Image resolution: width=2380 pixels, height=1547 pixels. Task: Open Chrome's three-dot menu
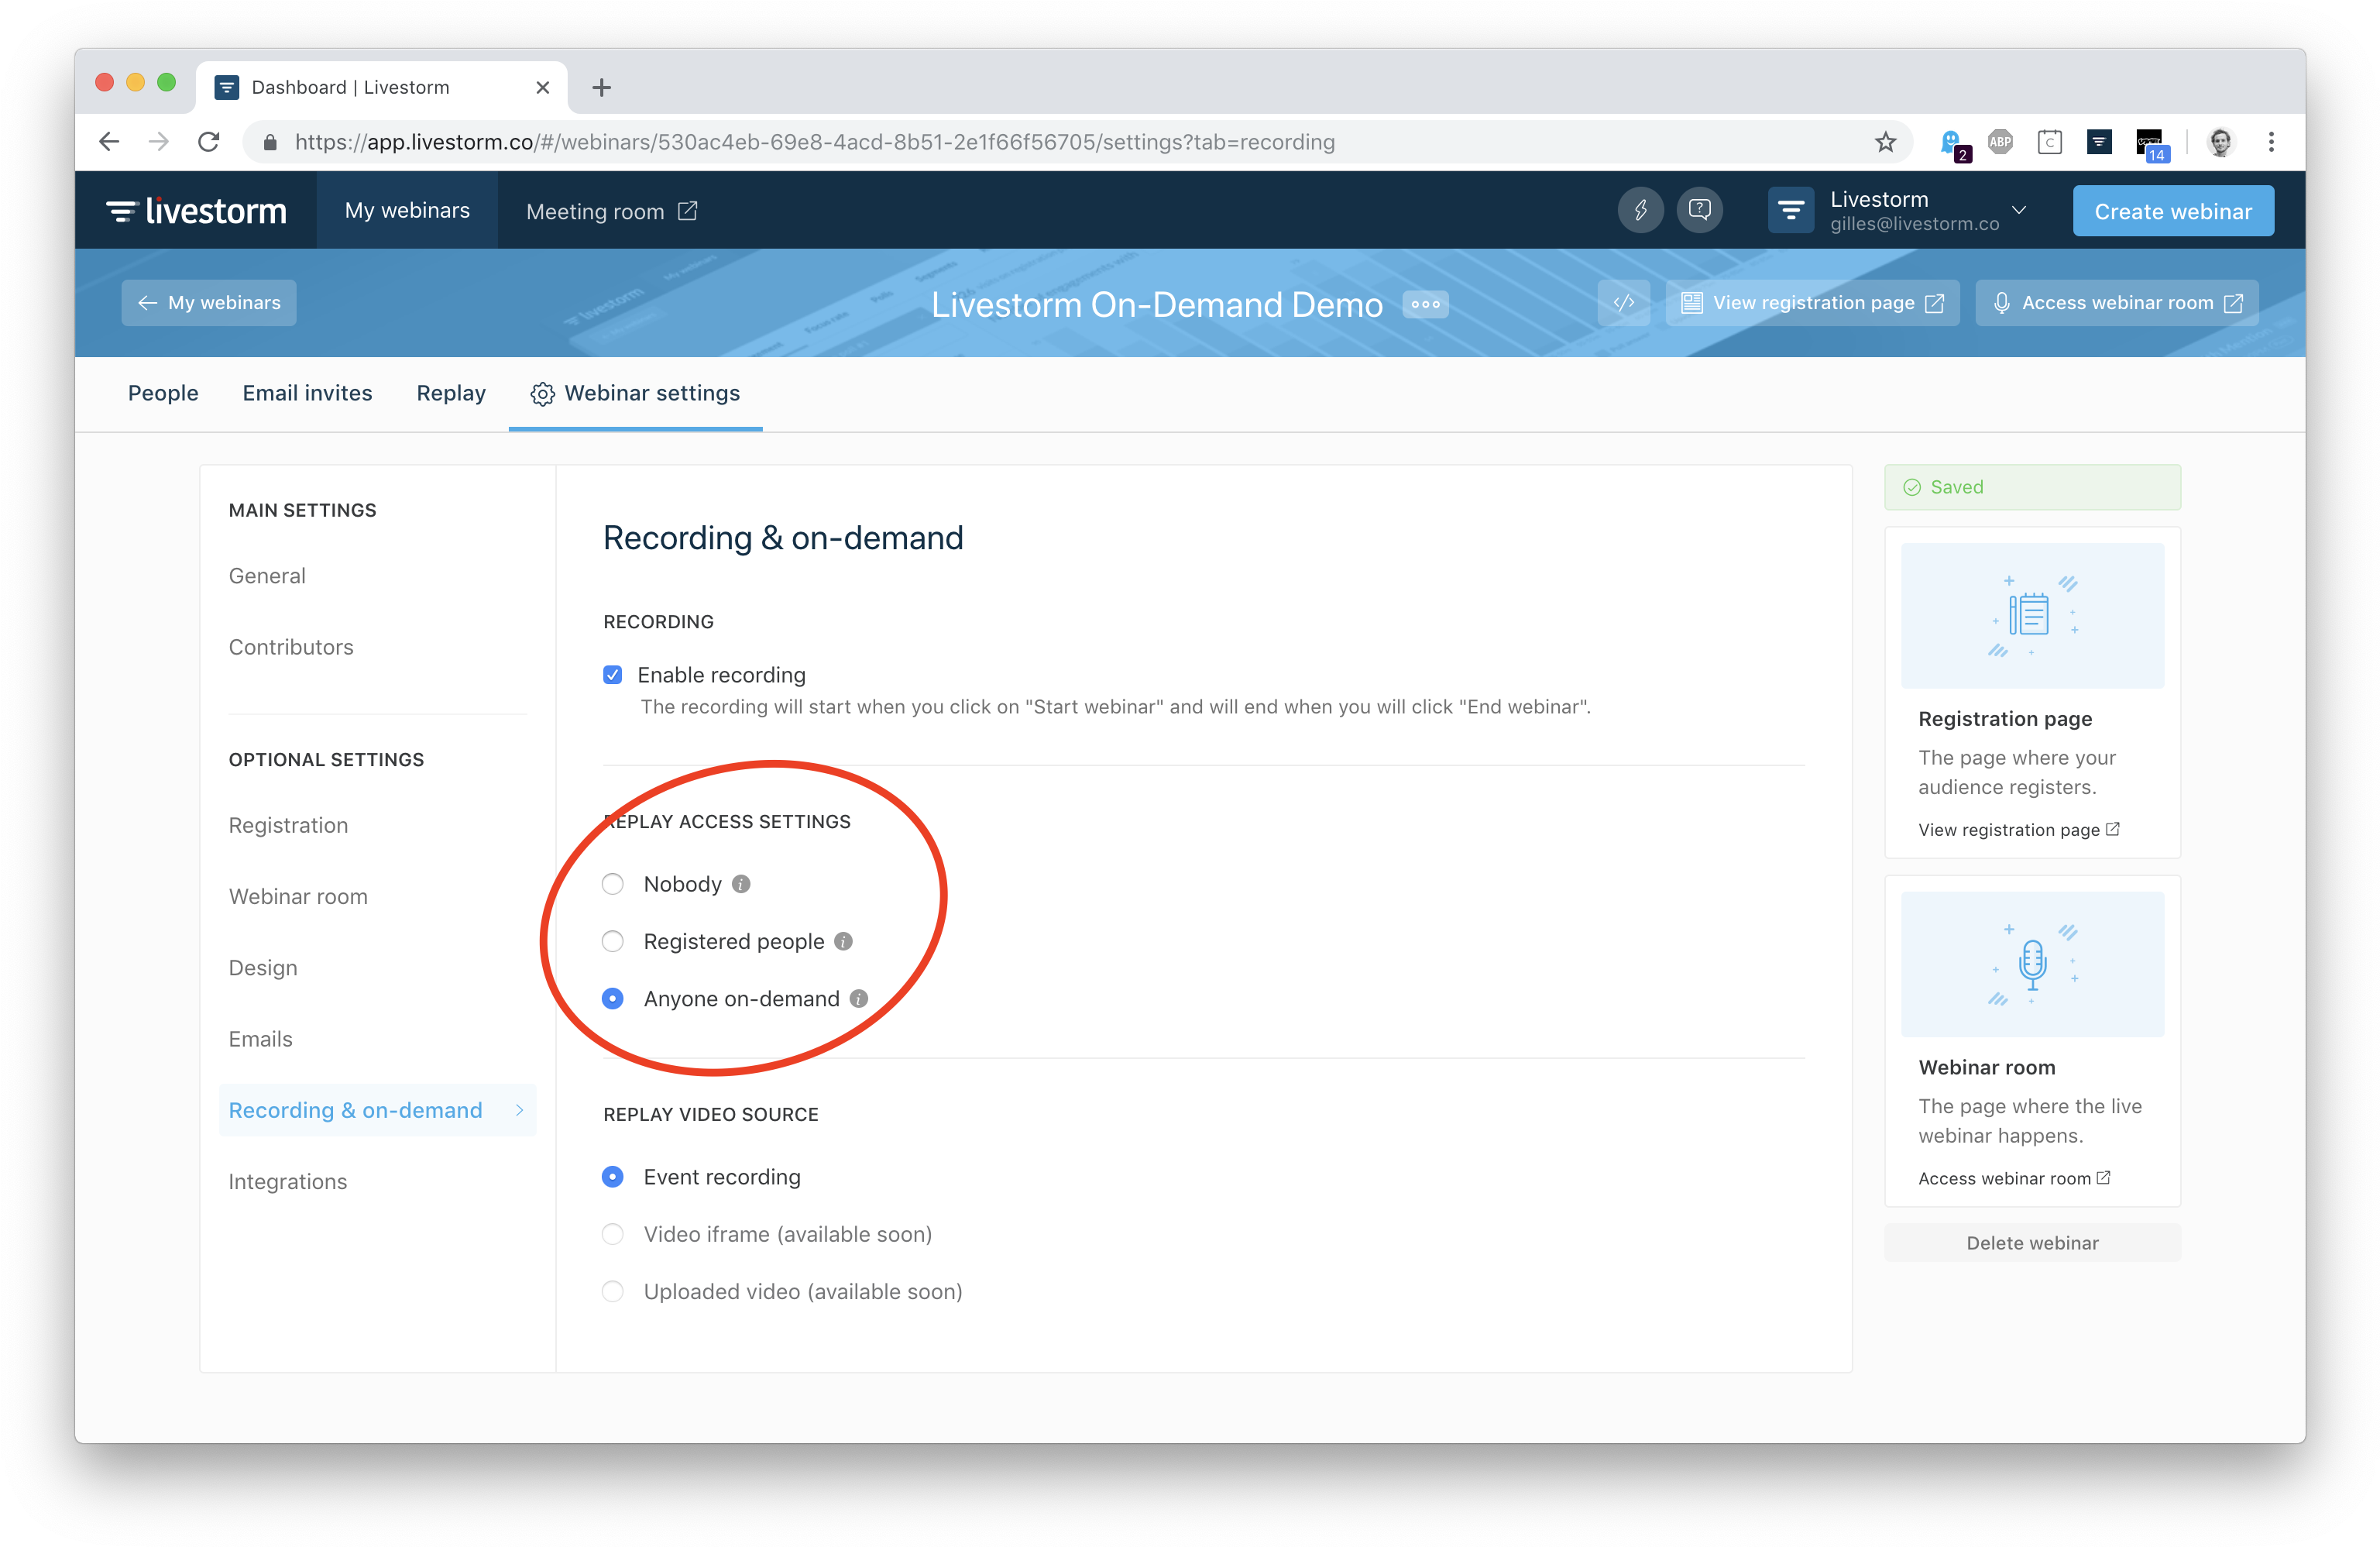tap(2271, 142)
